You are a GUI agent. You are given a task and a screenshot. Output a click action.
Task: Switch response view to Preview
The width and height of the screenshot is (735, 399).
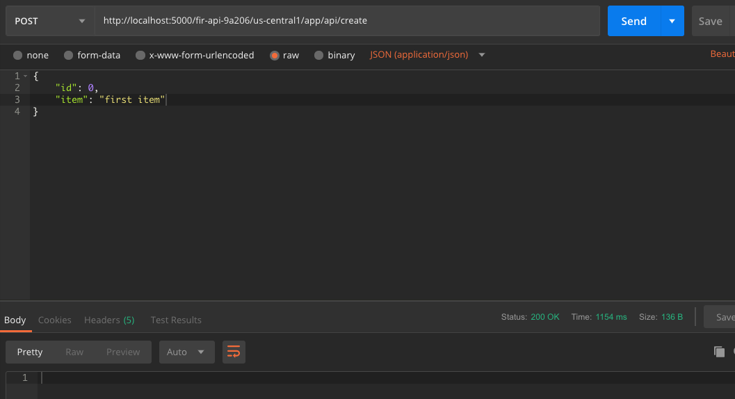123,352
